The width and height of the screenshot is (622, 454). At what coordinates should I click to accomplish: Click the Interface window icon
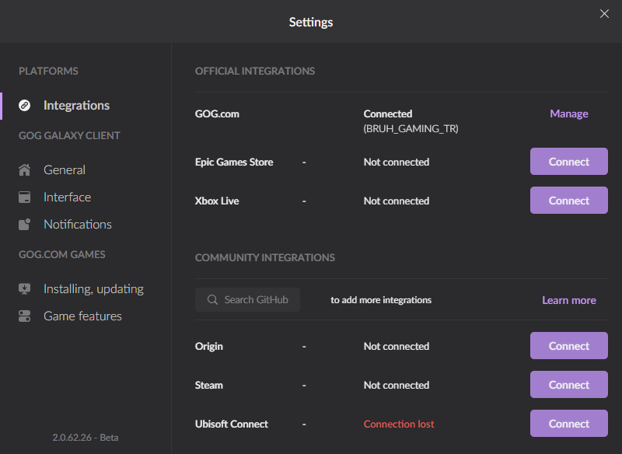[25, 197]
